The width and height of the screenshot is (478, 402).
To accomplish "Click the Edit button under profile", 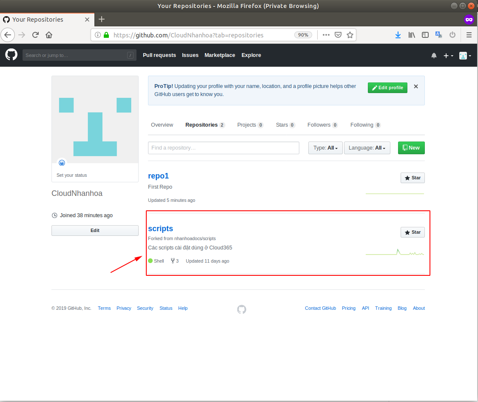I will tap(95, 231).
